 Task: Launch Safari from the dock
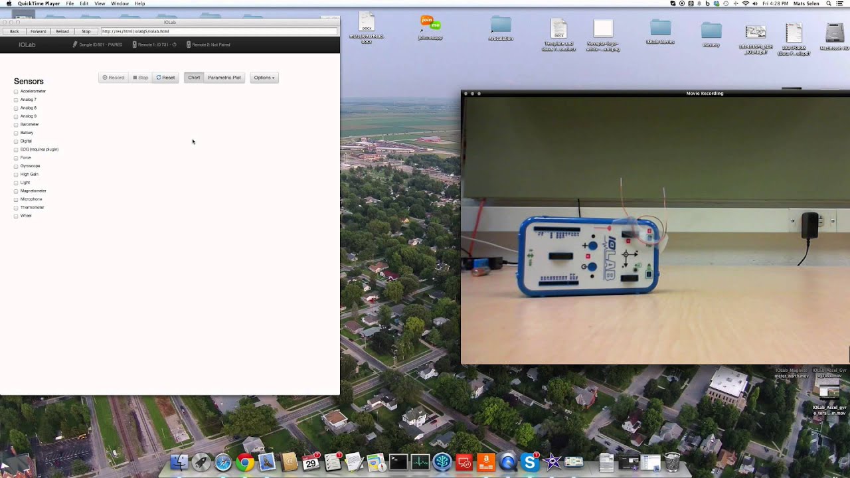pos(223,462)
